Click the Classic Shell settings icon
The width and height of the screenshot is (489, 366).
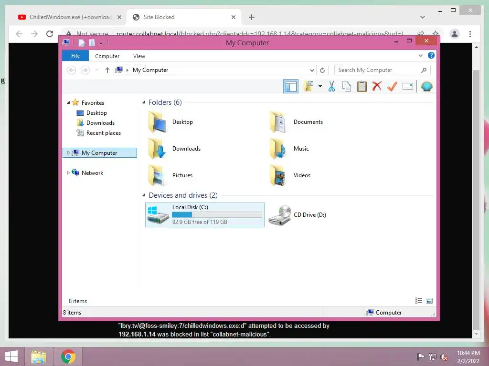click(x=426, y=86)
